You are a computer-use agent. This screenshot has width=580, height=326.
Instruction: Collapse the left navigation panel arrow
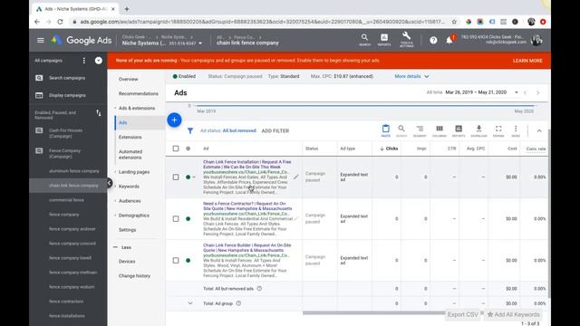point(109,183)
